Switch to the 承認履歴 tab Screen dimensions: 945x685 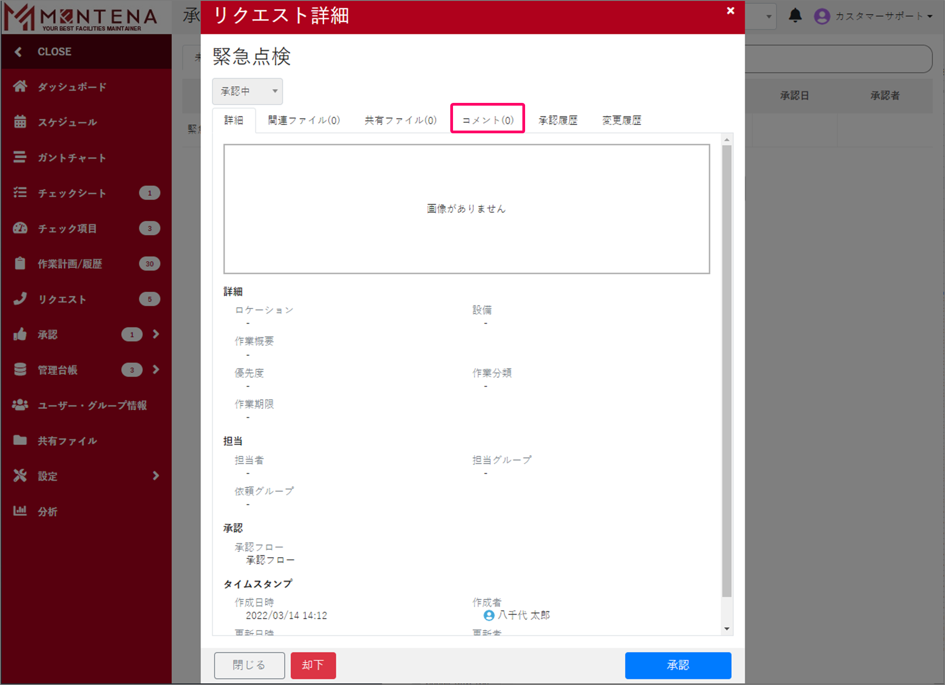pos(558,120)
